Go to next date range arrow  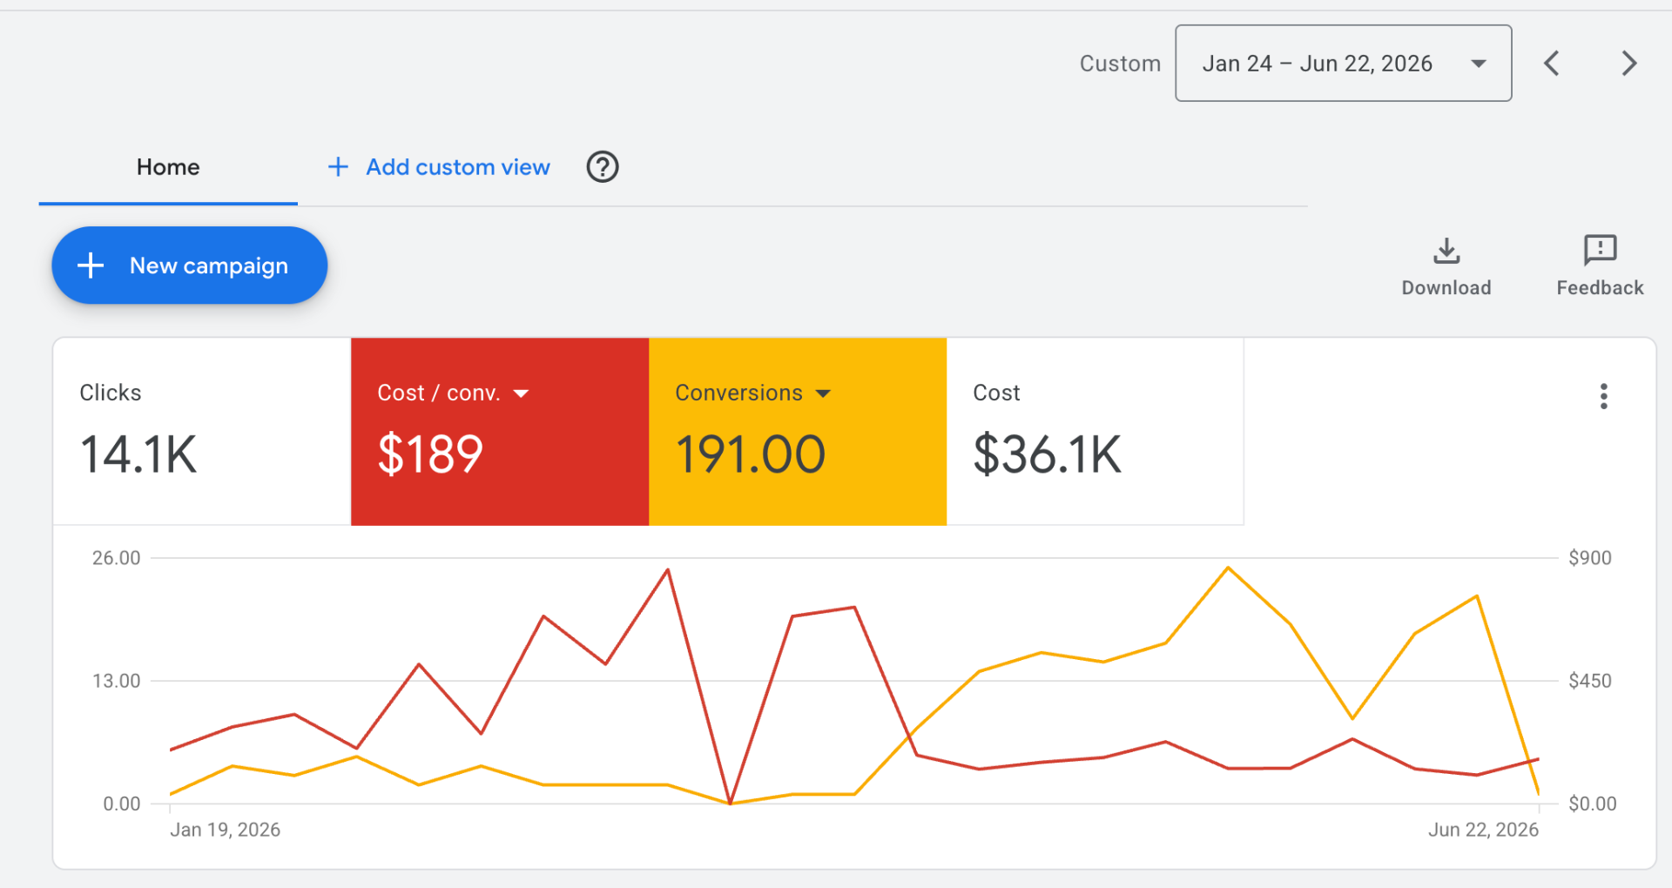pos(1629,64)
